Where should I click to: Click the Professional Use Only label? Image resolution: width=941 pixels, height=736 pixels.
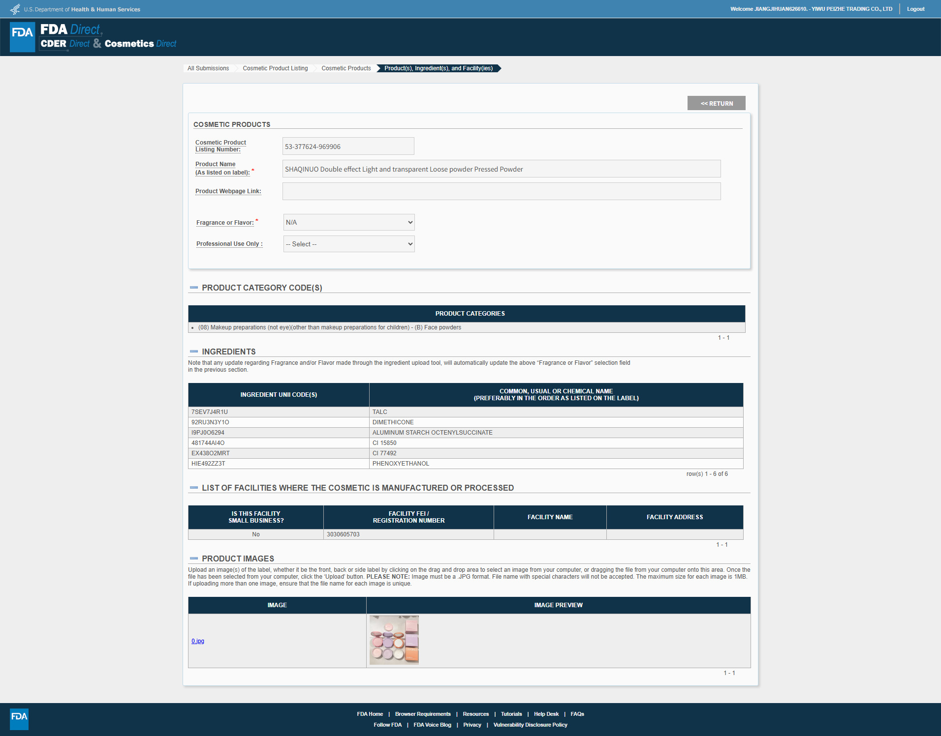(229, 244)
